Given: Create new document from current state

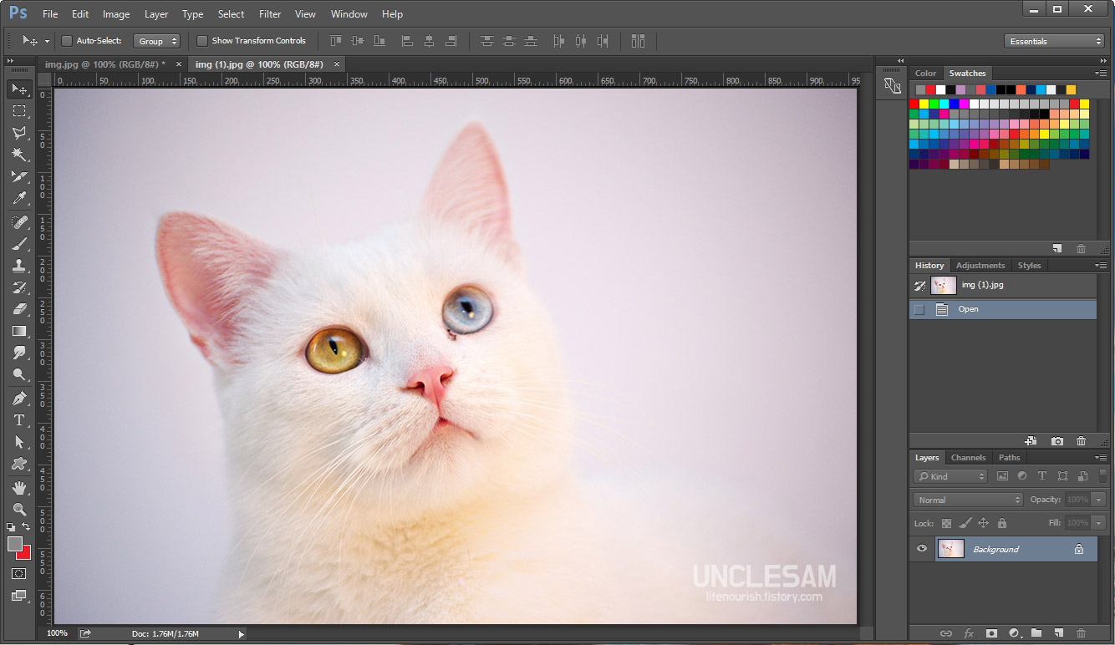Looking at the screenshot, I should [1031, 441].
